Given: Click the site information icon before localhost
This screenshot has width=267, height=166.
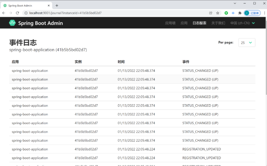Looking at the screenshot, I should point(26,13).
